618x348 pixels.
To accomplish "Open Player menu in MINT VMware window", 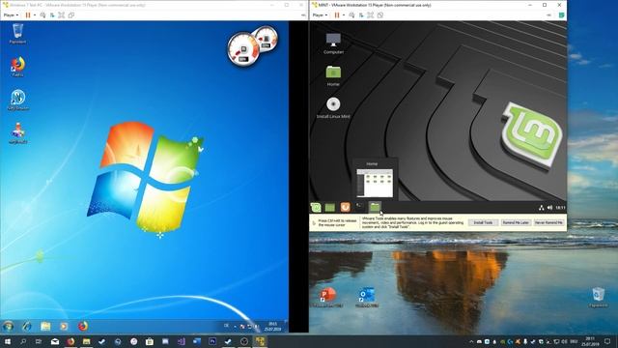I will [320, 15].
